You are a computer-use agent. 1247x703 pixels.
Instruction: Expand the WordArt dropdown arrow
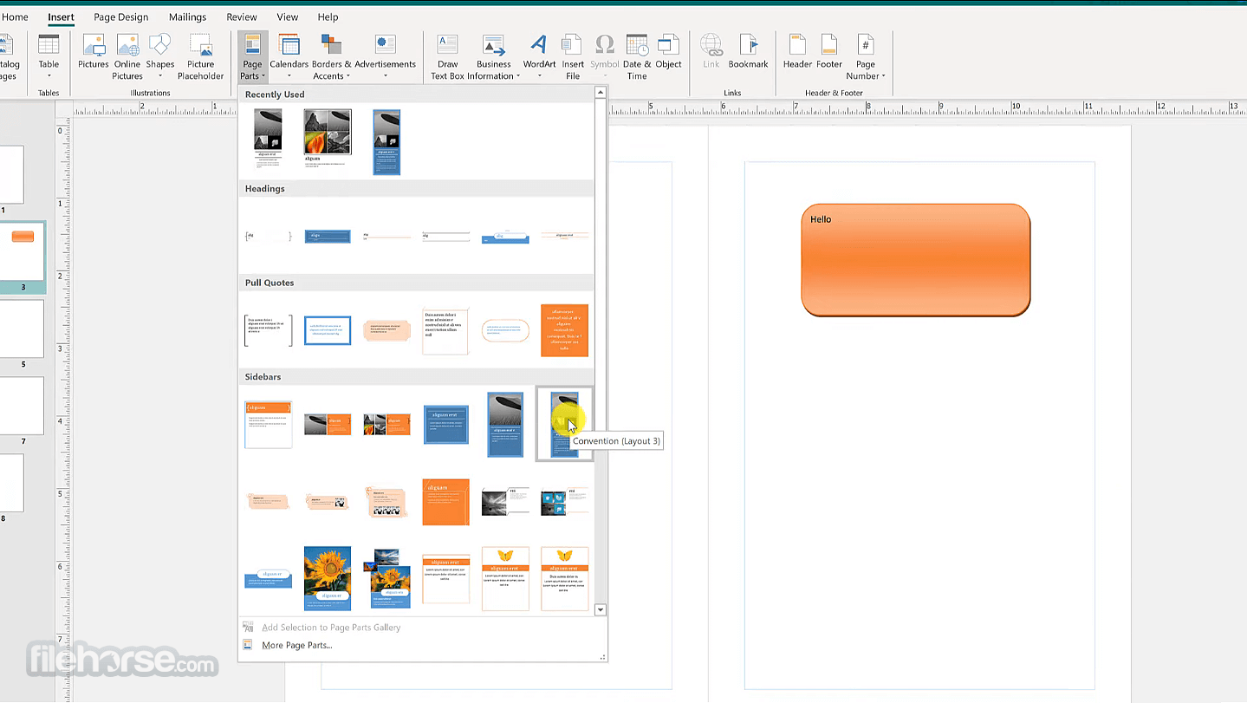pos(539,76)
